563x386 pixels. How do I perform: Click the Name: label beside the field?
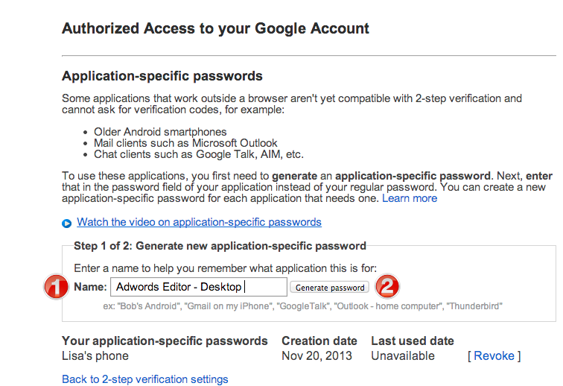[90, 287]
